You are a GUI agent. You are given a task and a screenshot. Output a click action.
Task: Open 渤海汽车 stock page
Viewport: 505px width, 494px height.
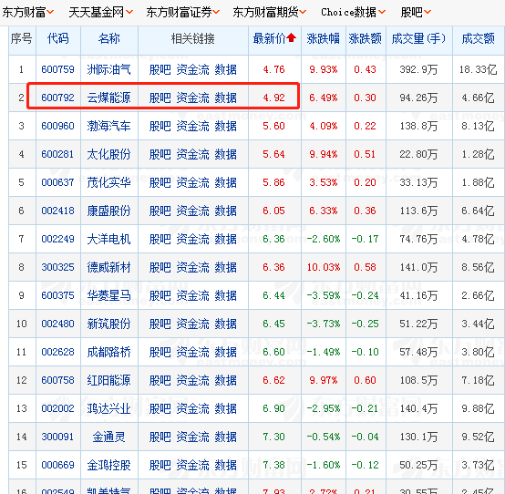coord(108,126)
